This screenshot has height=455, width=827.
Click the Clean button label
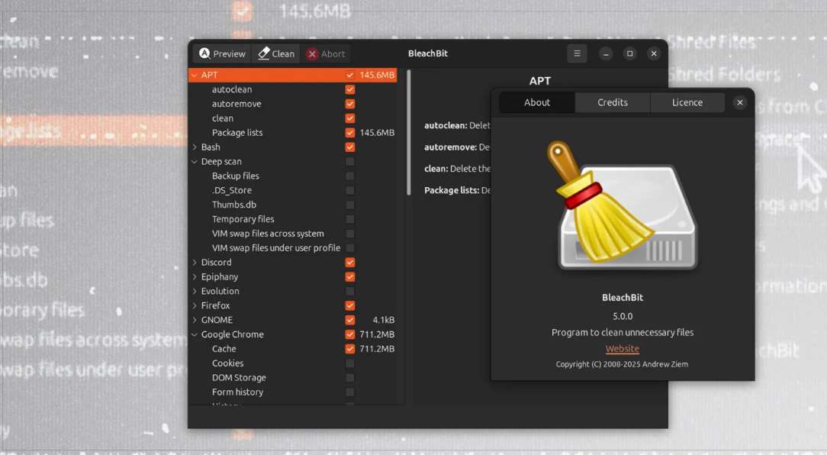[283, 54]
